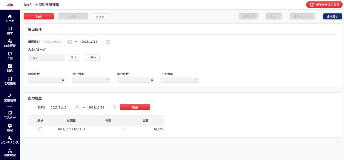Image resolution: width=344 pixels, height=160 pixels.
Task: Click 件数 column header
Action: (108, 120)
